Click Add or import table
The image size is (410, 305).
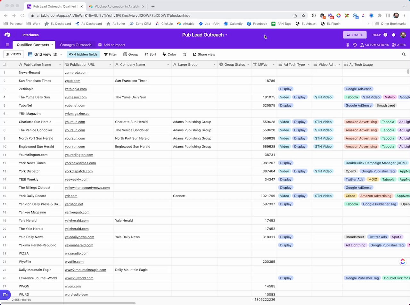[x=111, y=45]
